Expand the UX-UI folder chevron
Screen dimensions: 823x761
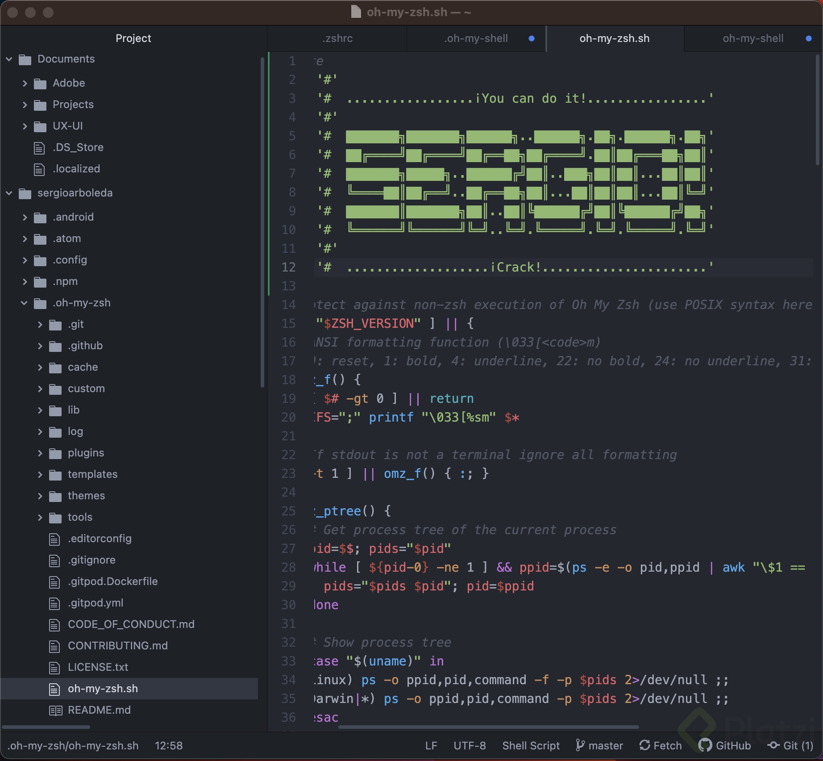(25, 126)
